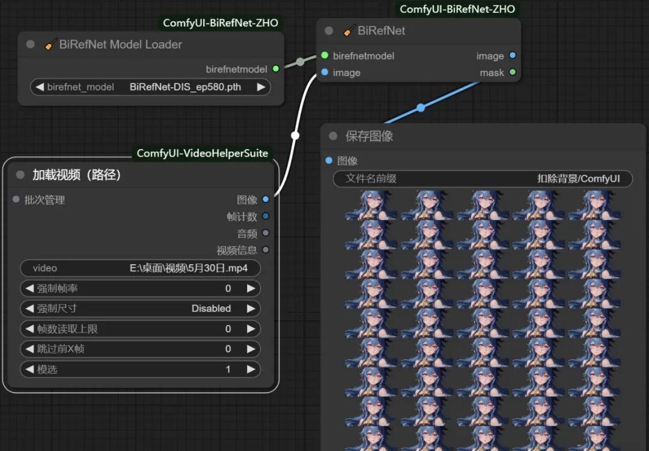Collapse the BiRefNet node via its gray dot
This screenshot has width=649, height=451.
coord(329,31)
